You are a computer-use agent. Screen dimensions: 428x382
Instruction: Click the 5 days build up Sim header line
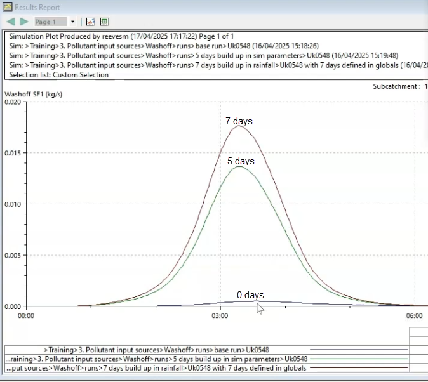click(x=204, y=56)
